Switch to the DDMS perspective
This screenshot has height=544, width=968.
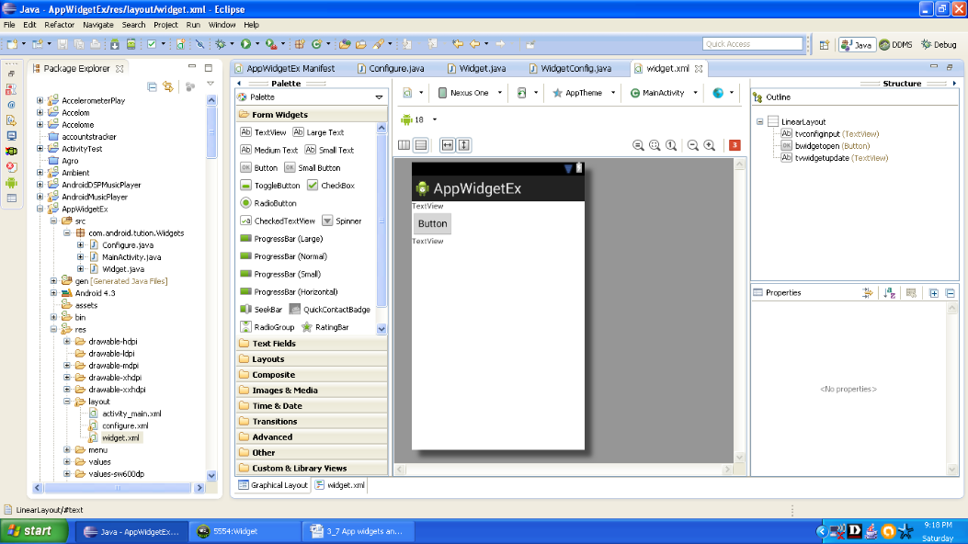[895, 44]
